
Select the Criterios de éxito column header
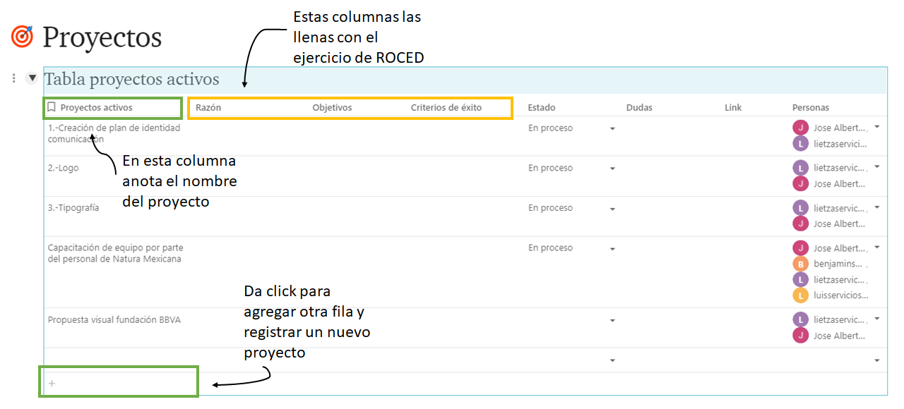tap(446, 108)
